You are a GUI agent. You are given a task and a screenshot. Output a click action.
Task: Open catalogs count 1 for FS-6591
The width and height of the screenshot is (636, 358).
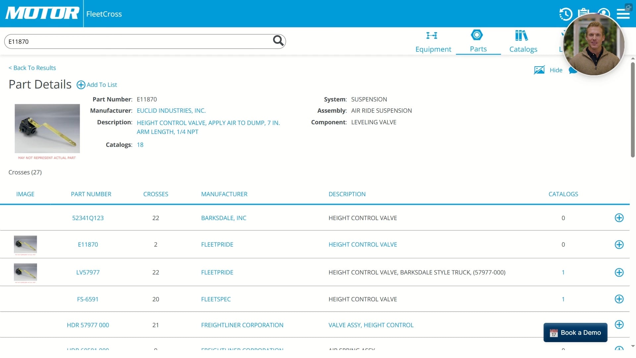click(x=563, y=299)
